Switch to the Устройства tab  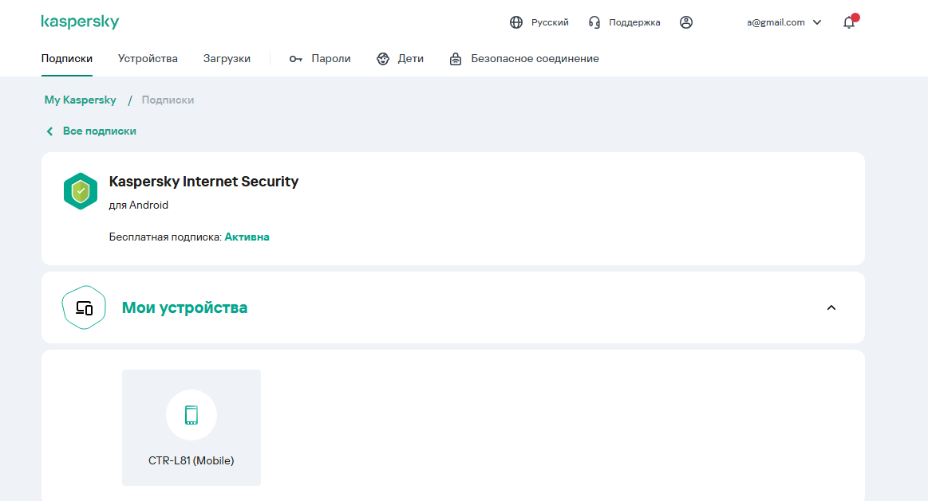[148, 58]
